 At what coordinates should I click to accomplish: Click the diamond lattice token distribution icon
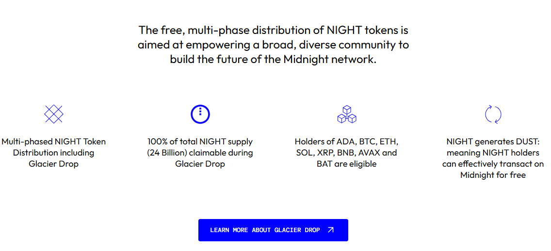pyautogui.click(x=54, y=114)
